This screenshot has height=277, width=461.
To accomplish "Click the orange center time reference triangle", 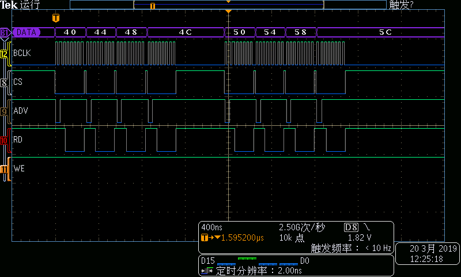I will [x=228, y=11].
